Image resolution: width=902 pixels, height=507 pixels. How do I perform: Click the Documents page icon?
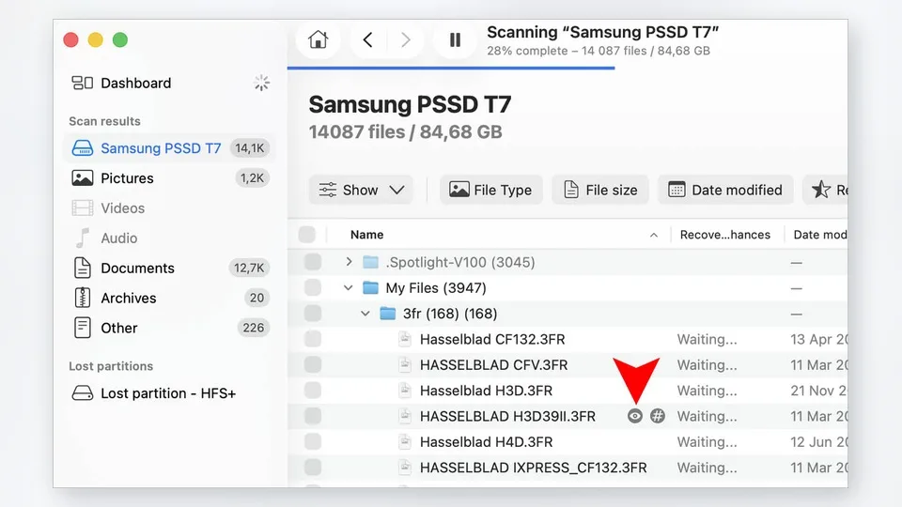[x=83, y=268]
